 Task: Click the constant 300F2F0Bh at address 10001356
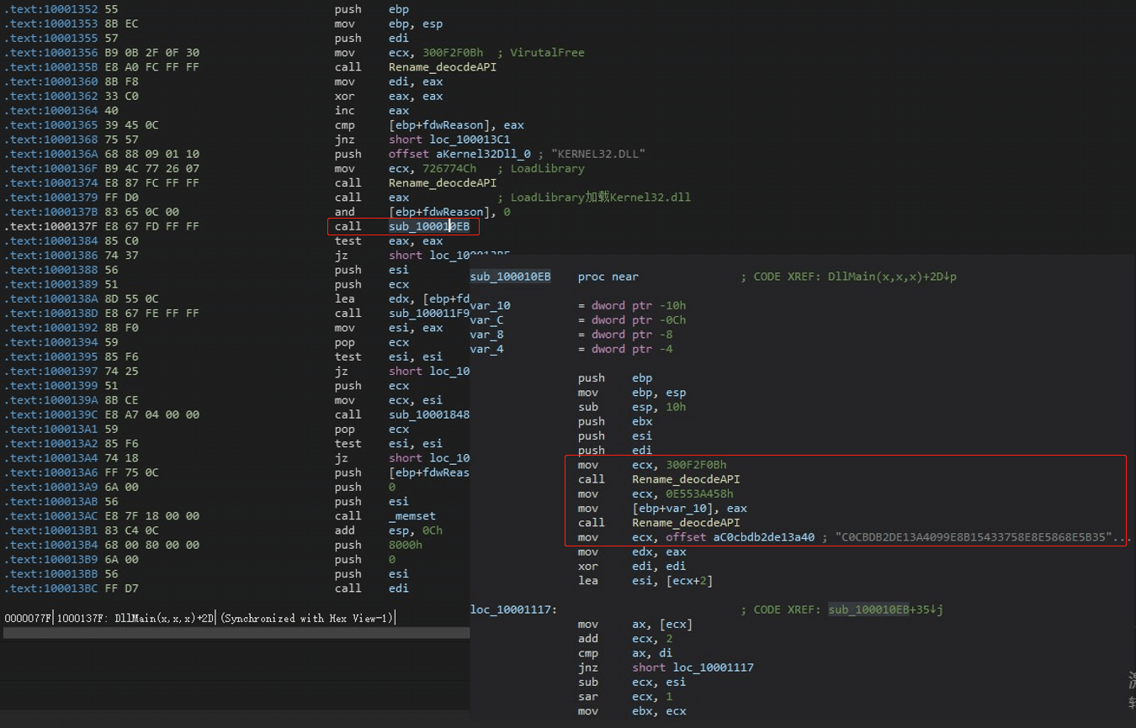(x=453, y=52)
